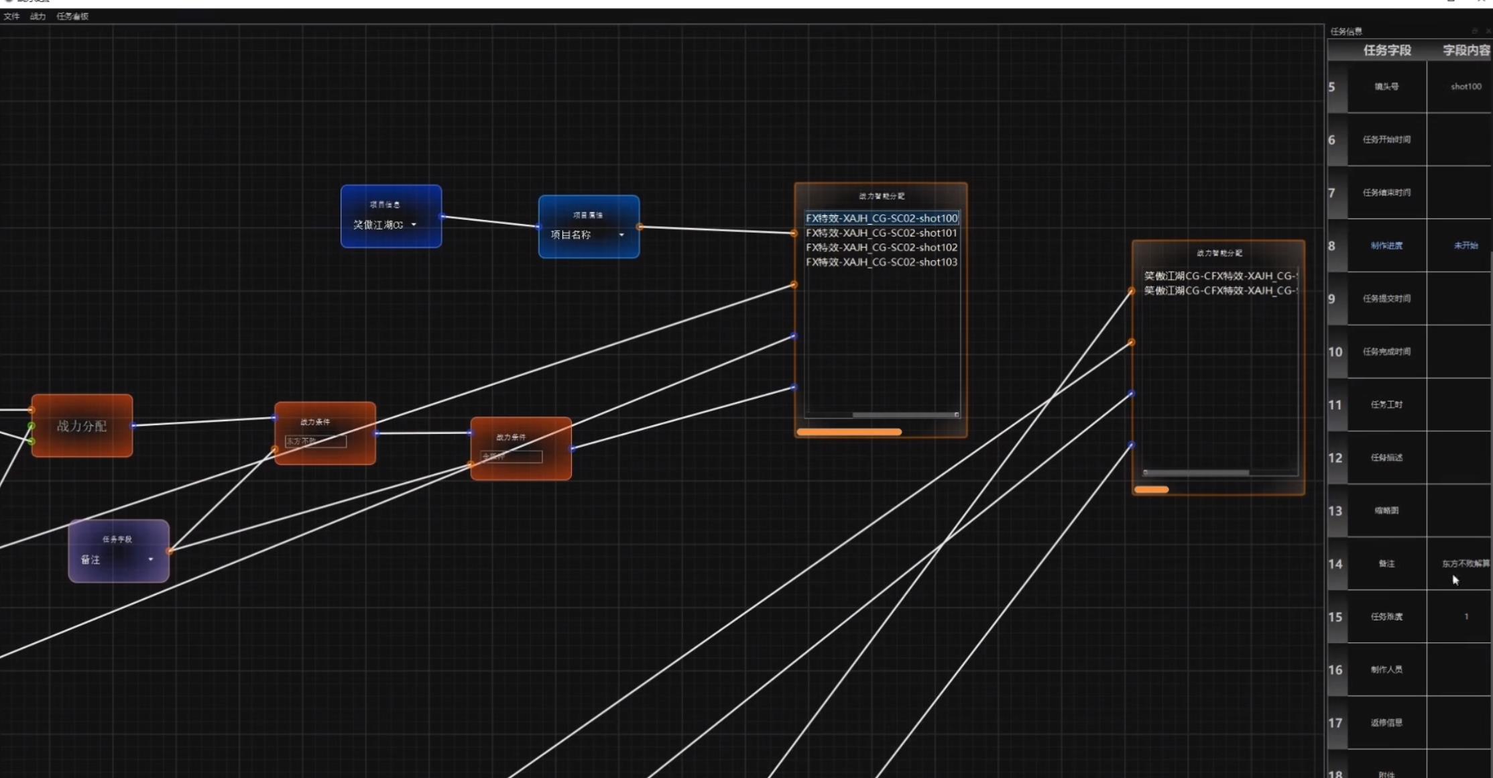Click the shot list node port wired from 项目名称

[x=794, y=233]
